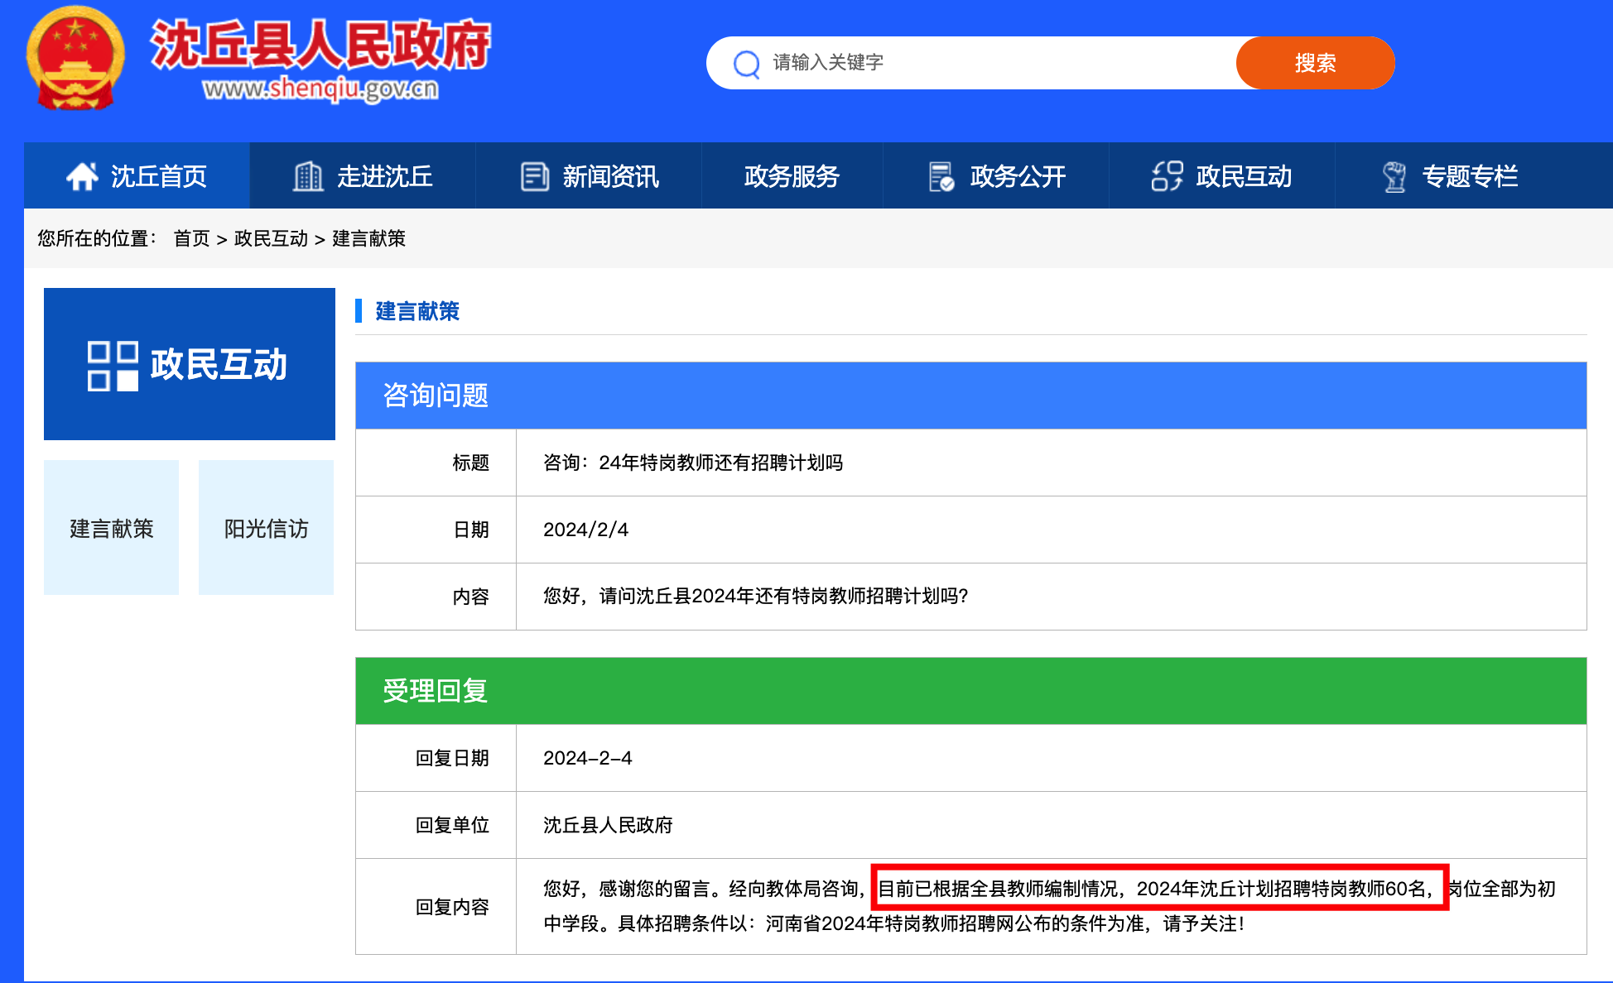Screen dimensions: 1613x983
Task: Click the blue 建言献策 section heading
Action: pyautogui.click(x=417, y=311)
